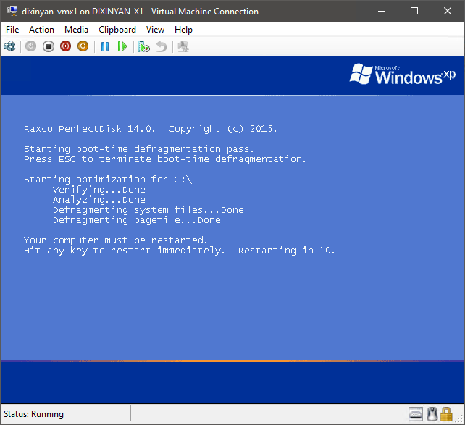Click "Raxco PerfectDisk 14.0." heading text
The width and height of the screenshot is (465, 425).
[x=90, y=129]
